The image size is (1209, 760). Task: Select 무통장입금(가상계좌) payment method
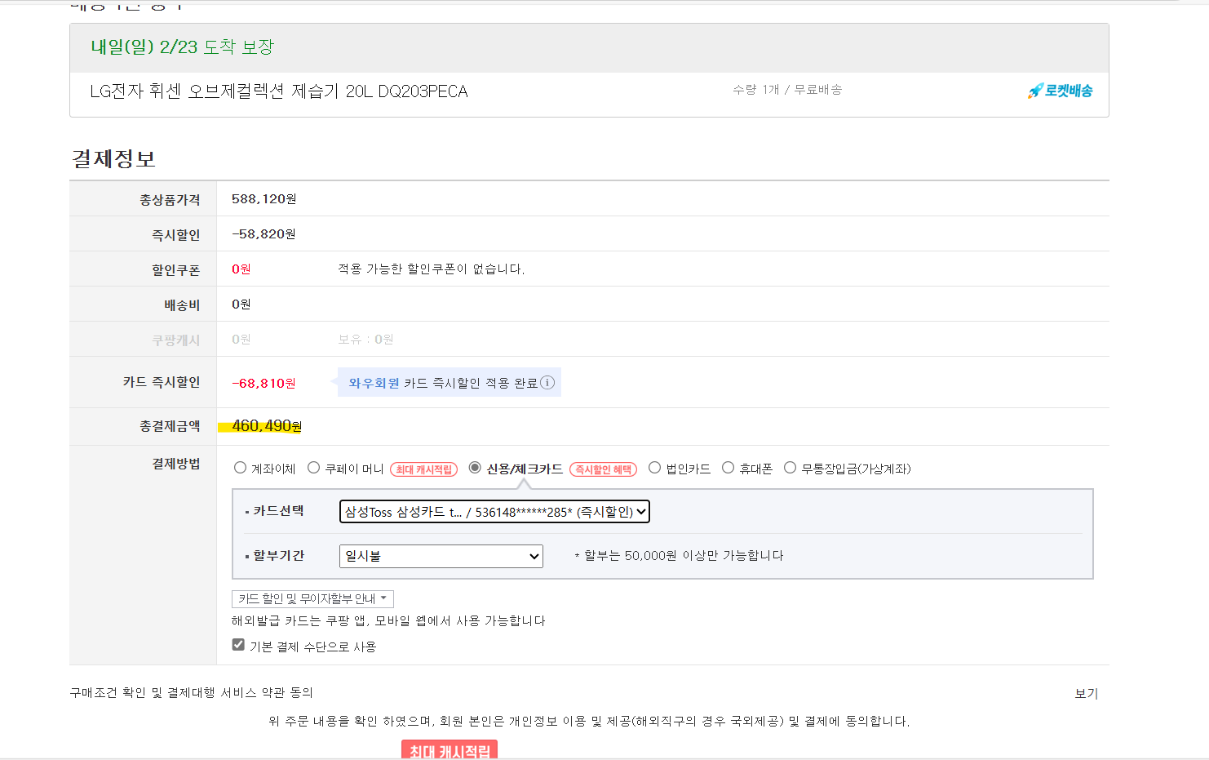click(x=790, y=468)
